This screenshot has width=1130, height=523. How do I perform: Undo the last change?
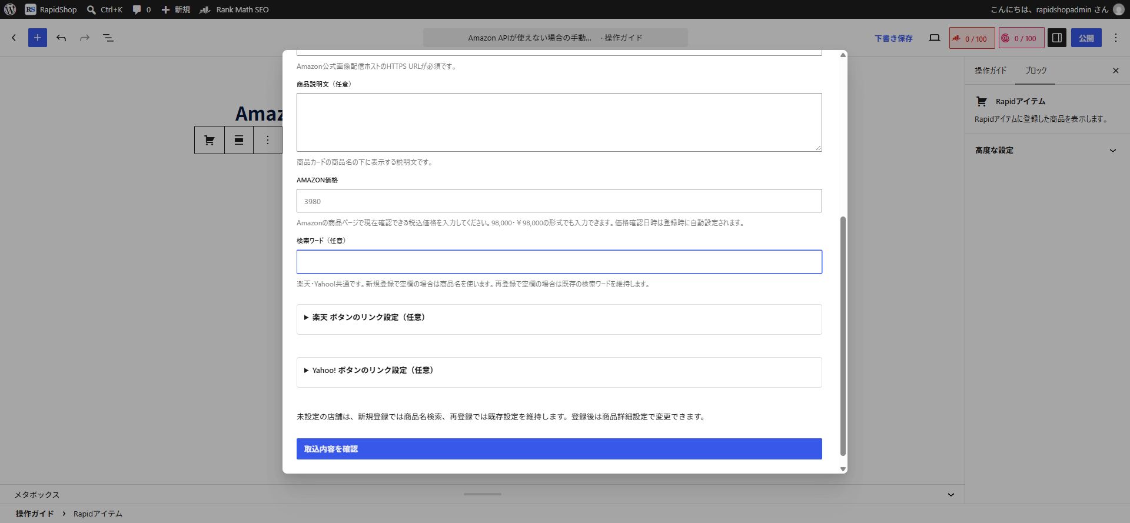[x=61, y=38]
